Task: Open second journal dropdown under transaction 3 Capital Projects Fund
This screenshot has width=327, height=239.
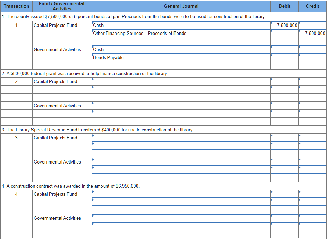Action: coord(181,146)
